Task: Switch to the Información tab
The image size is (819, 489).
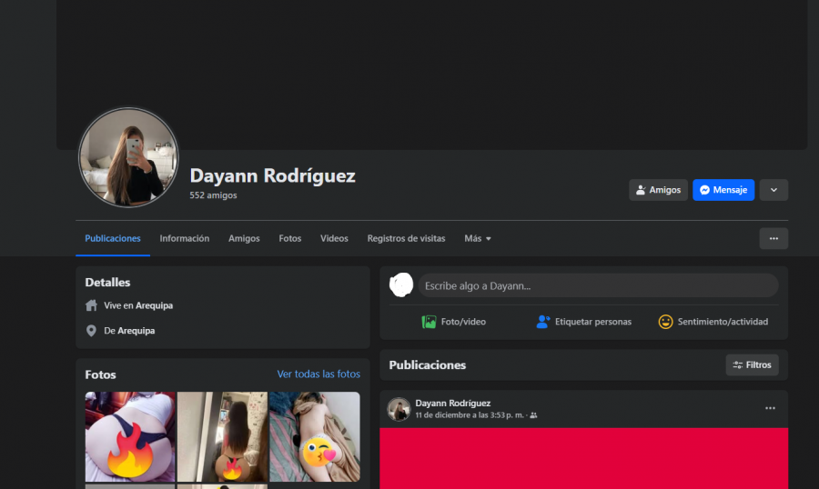Action: (185, 238)
